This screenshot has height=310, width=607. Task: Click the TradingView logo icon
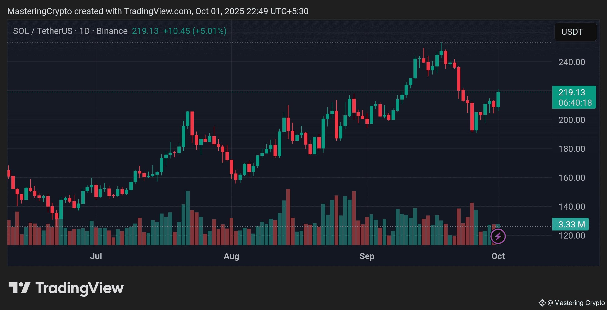click(x=19, y=288)
